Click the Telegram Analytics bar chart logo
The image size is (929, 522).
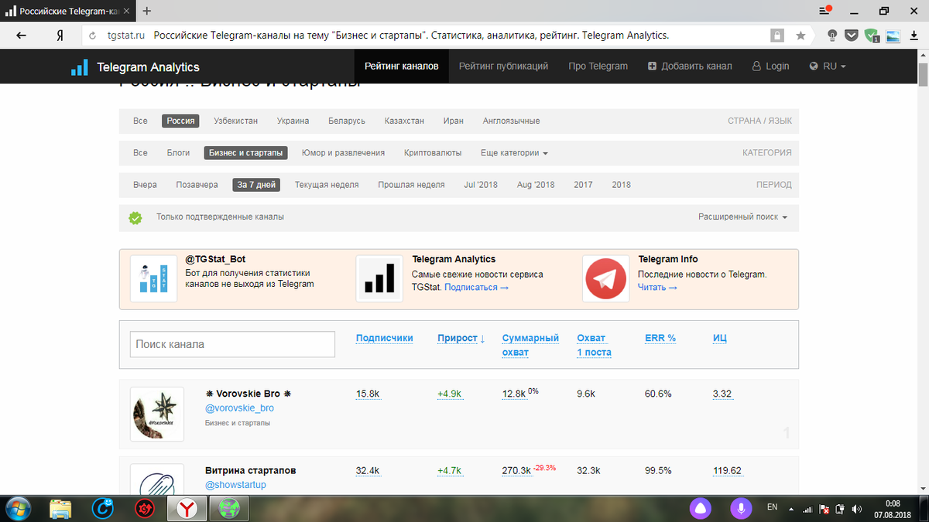[x=79, y=67]
